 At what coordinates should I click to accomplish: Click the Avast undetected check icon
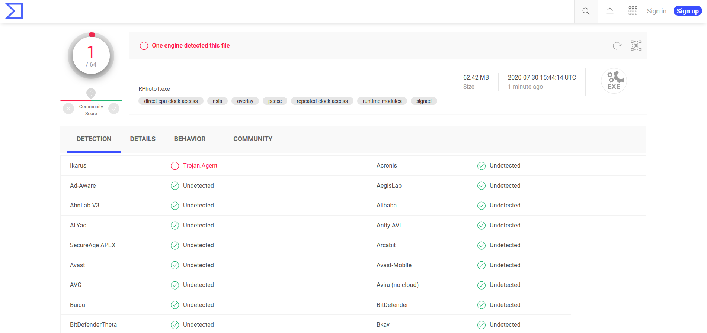pyautogui.click(x=175, y=265)
